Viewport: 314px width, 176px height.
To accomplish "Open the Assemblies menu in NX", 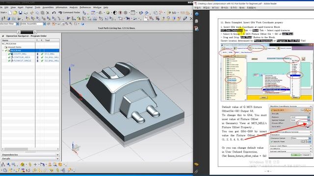I will 48,7.
